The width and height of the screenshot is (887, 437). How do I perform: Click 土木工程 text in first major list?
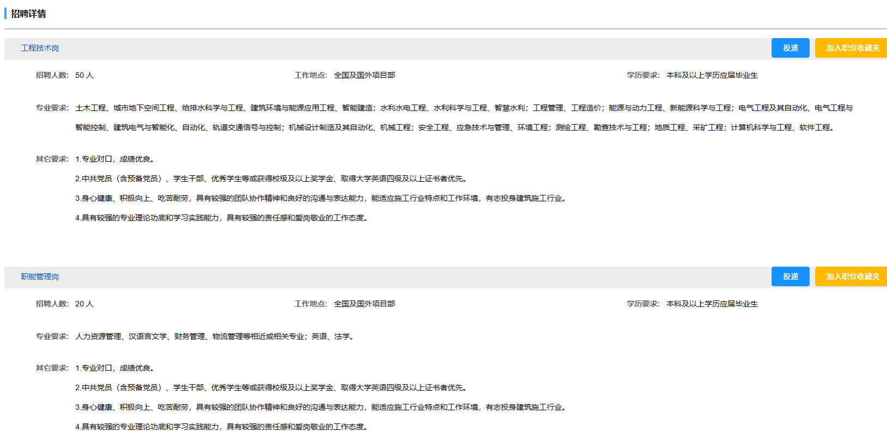point(90,108)
